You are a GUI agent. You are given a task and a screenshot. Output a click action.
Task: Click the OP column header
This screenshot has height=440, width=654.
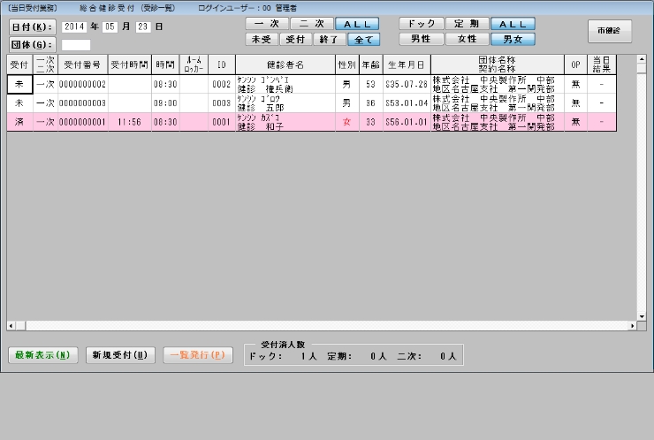tap(575, 64)
